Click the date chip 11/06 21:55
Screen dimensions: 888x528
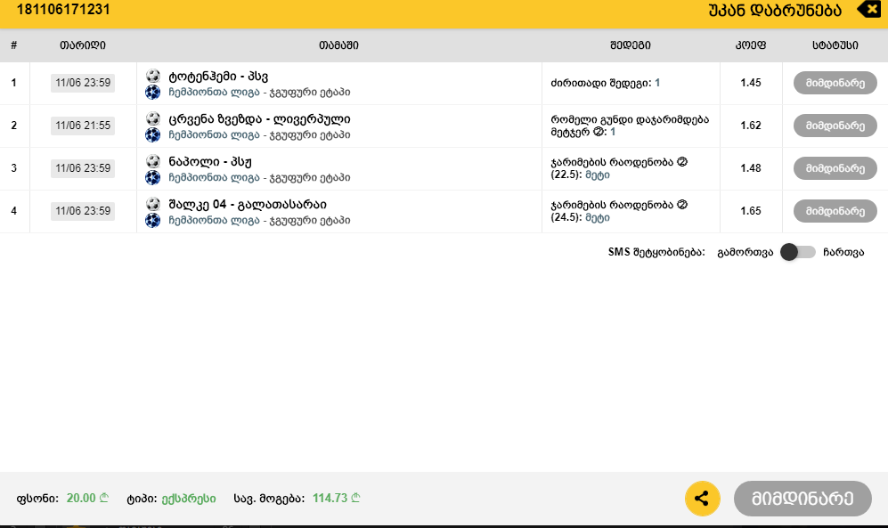tap(84, 126)
